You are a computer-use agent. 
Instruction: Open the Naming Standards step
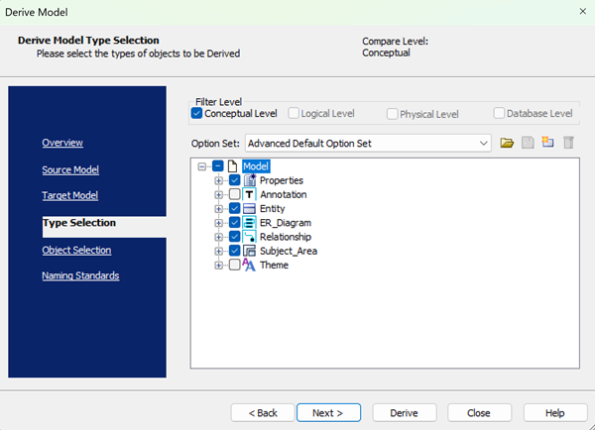pos(80,275)
